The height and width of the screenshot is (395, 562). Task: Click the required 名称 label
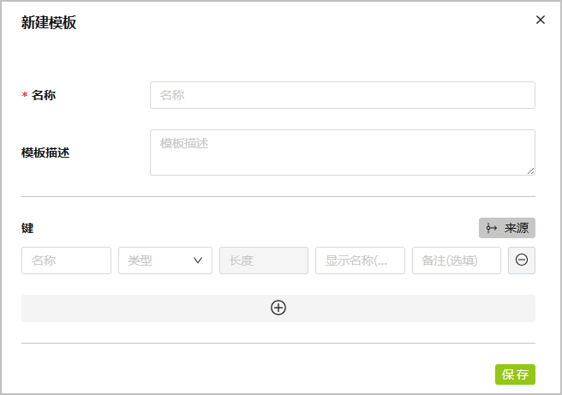pos(44,95)
